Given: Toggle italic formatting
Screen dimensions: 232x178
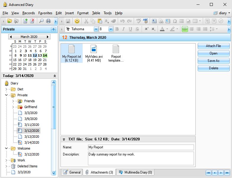Looking at the screenshot, I should 123,29.
